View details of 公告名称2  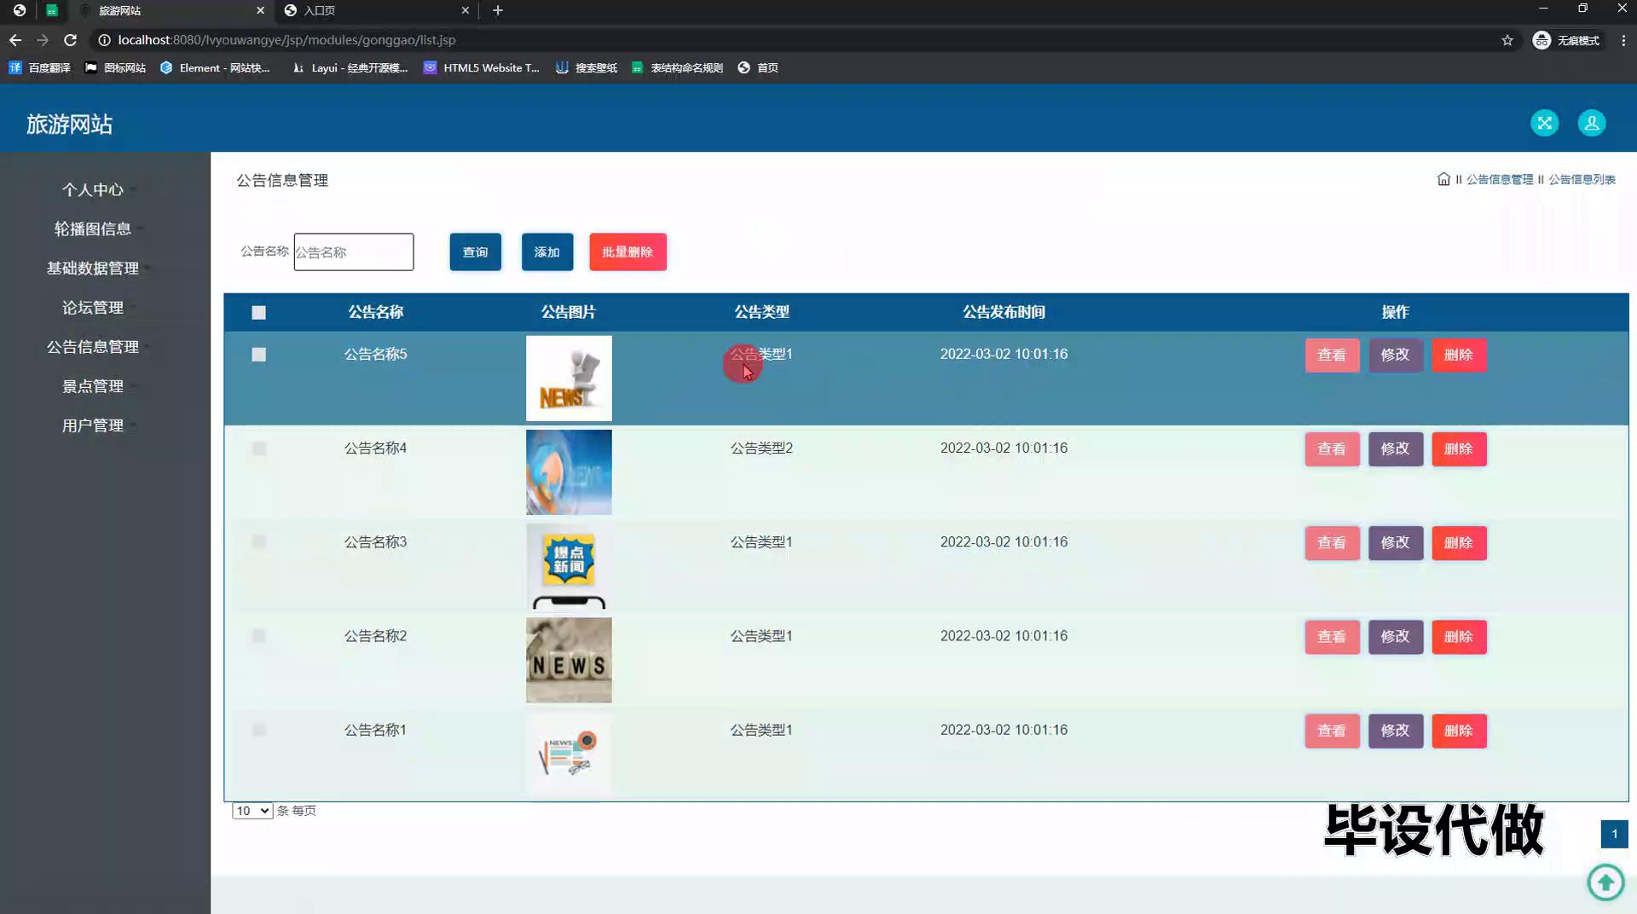pyautogui.click(x=1332, y=636)
